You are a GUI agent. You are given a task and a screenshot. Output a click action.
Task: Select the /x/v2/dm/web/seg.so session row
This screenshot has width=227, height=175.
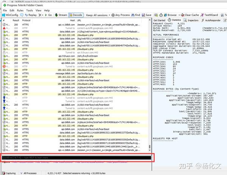tap(75, 91)
